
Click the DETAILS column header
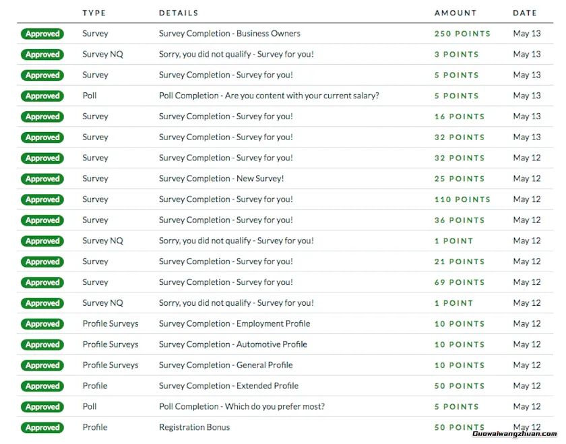[179, 13]
